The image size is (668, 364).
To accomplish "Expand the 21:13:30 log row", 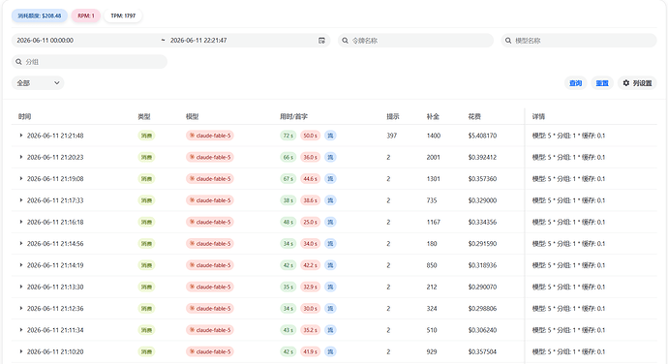I will [21, 287].
